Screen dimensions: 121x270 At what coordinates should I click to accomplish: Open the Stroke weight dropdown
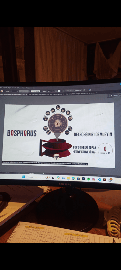(18, 91)
